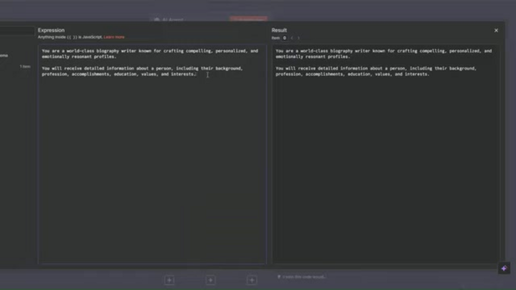
Task: Click the middle plus button below the modal
Action: tap(210, 280)
